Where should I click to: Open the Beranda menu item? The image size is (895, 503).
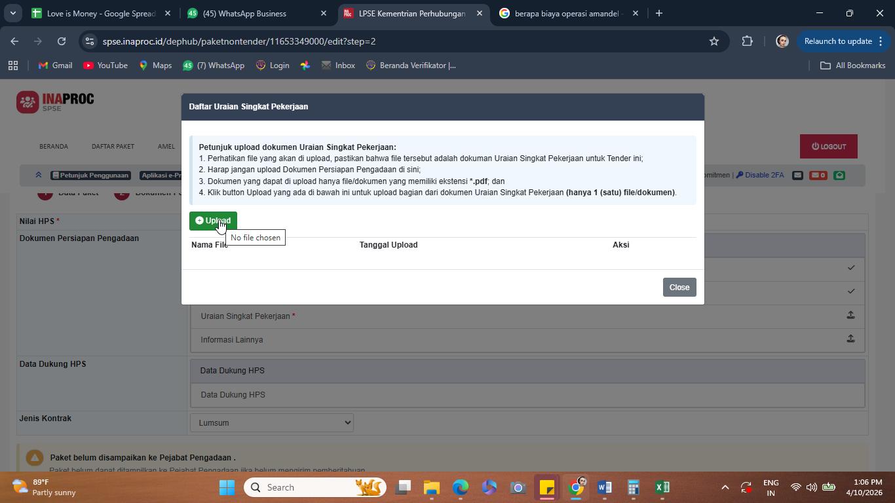(54, 147)
